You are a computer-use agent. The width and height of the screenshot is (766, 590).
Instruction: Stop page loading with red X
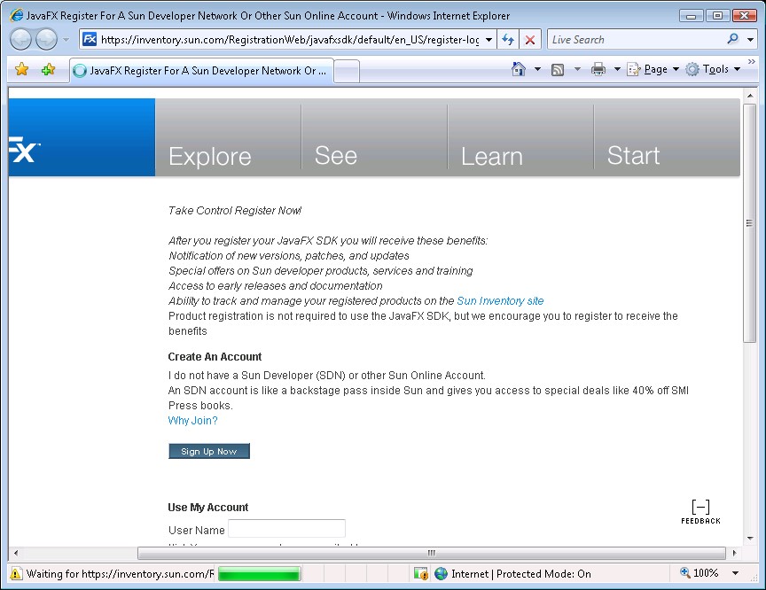[530, 40]
